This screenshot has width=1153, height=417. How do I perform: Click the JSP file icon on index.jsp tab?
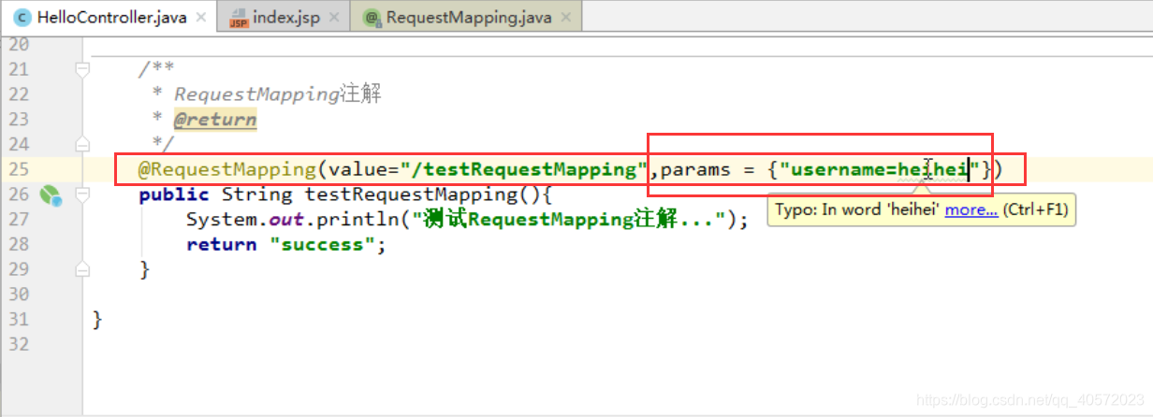click(239, 18)
